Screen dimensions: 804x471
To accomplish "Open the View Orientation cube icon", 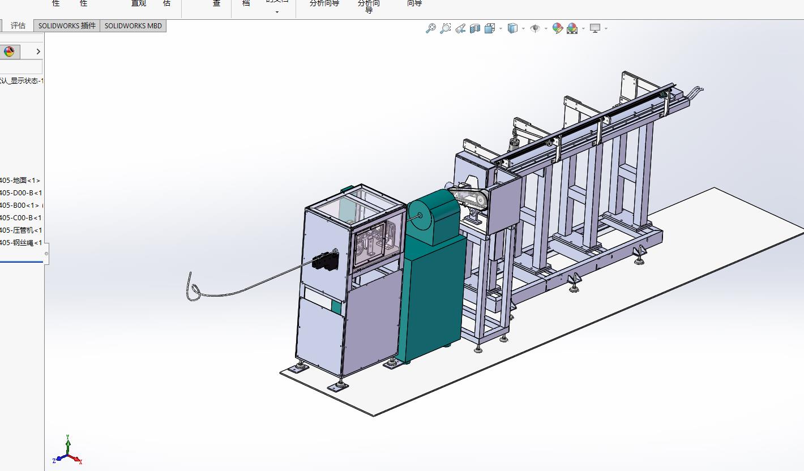I will coord(490,28).
